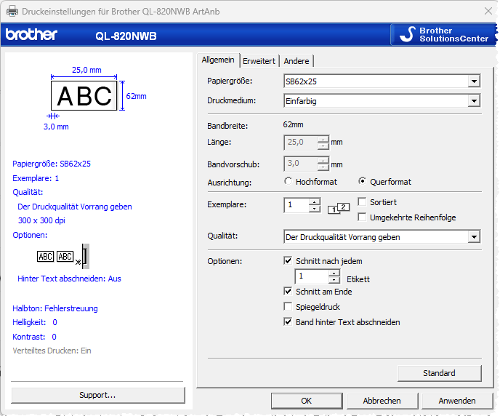Screen dimensions: 500x416
Task: Decrease the Etikett cut interval down arrow
Action: [x=334, y=280]
